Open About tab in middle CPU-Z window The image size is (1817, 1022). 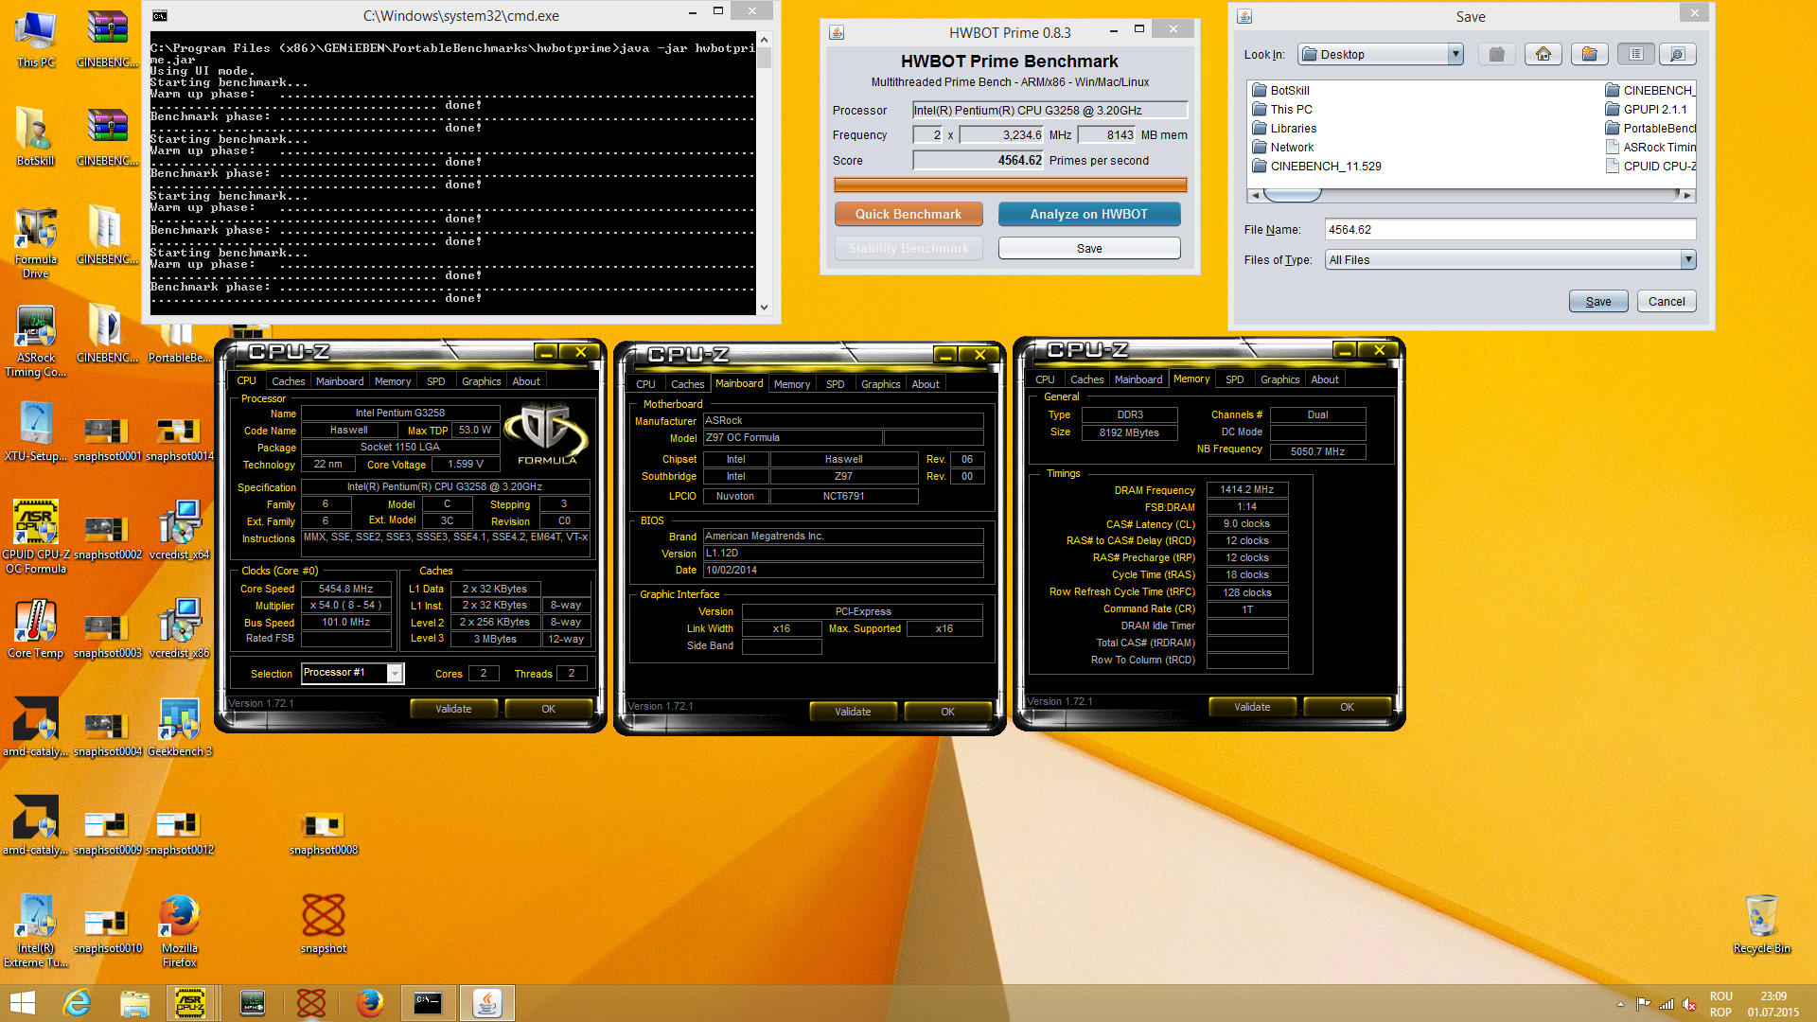[926, 384]
